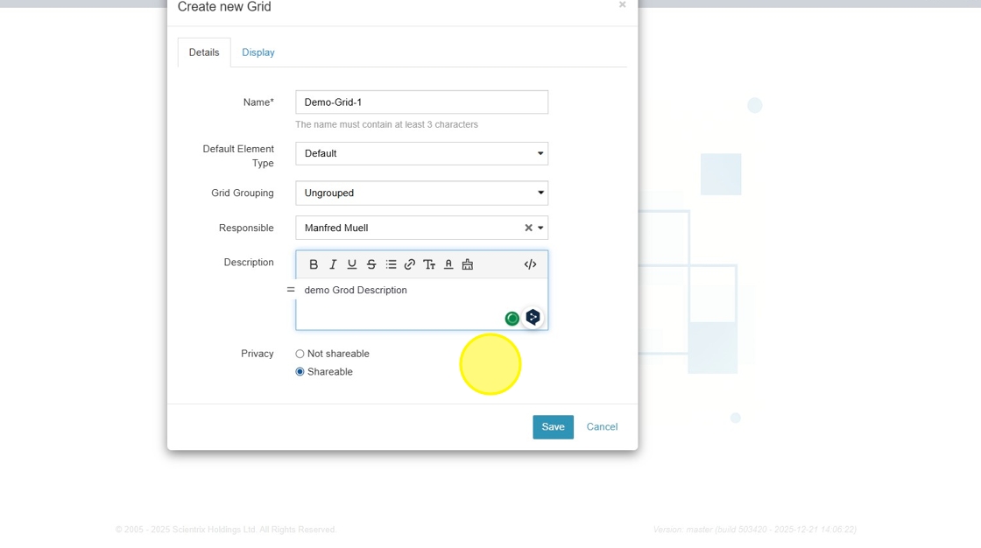The image size is (981, 548).
Task: Click the Save button
Action: click(553, 427)
